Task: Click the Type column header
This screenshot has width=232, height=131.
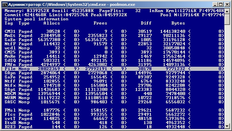Action: click(x=24, y=23)
